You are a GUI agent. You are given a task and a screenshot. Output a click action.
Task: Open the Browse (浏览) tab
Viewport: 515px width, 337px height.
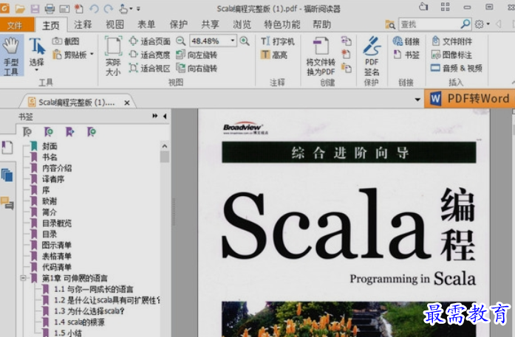[x=242, y=24]
